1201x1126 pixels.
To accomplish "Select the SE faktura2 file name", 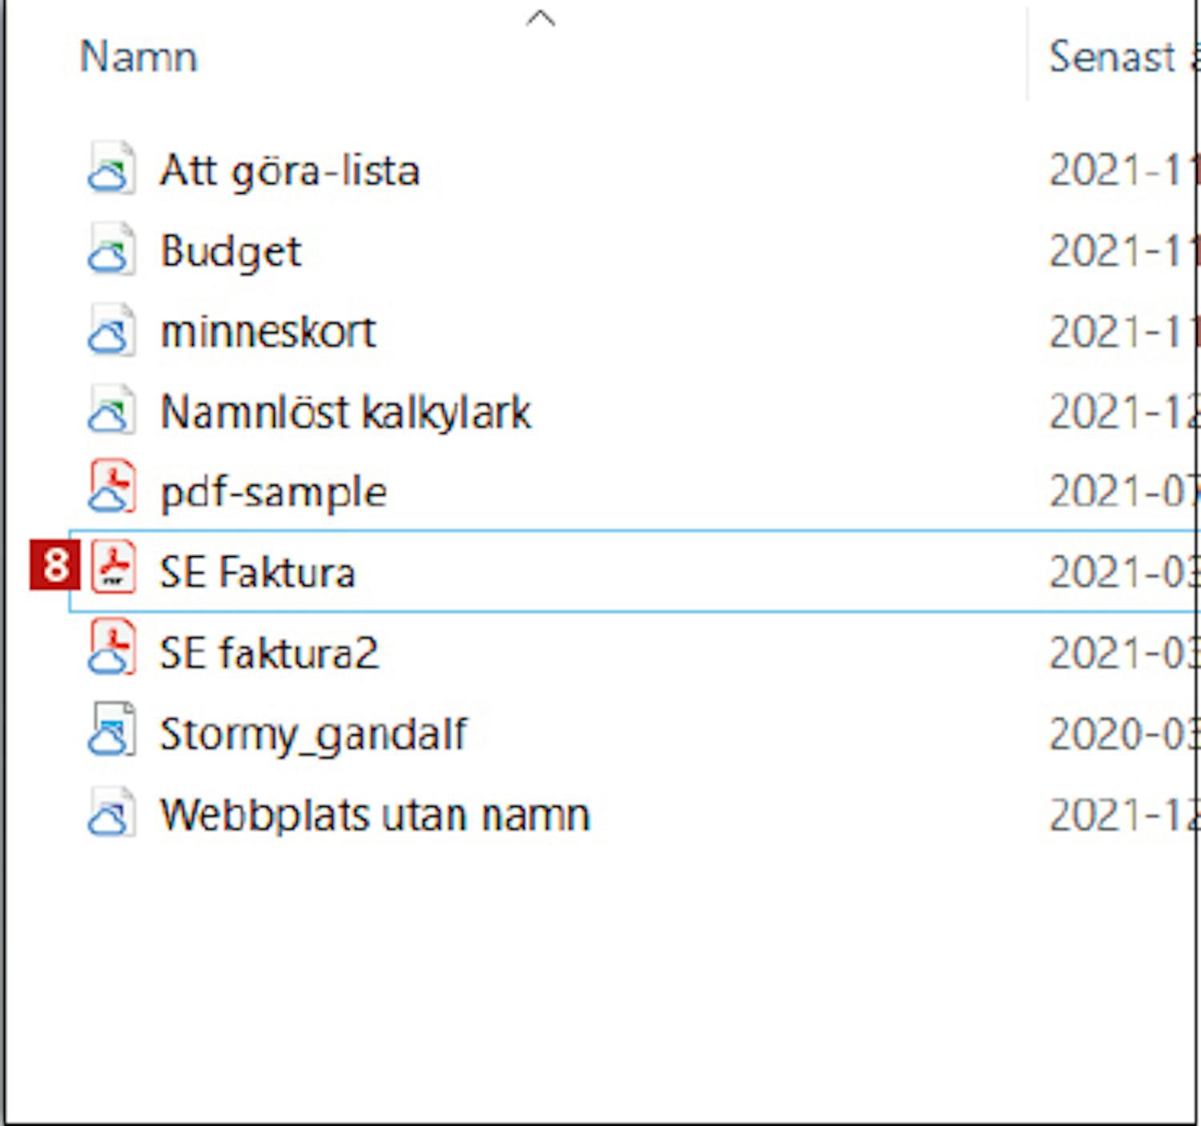I will coord(268,653).
